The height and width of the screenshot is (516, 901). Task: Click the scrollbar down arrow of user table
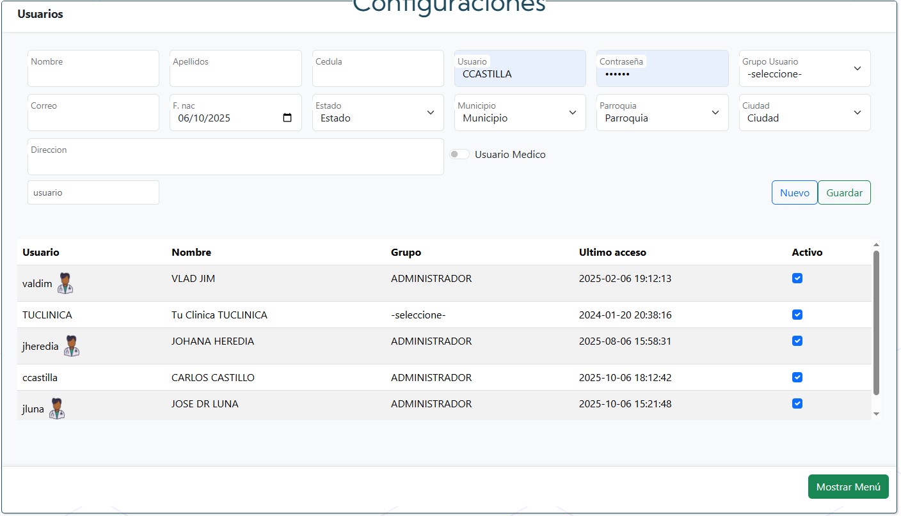coord(876,414)
